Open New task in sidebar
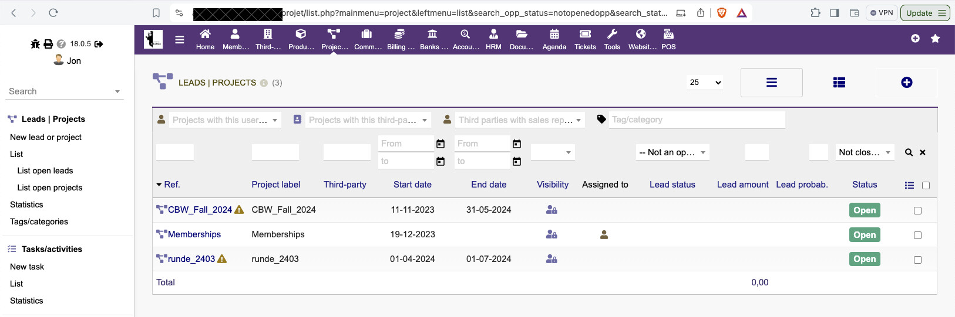The width and height of the screenshot is (955, 317). pos(27,267)
